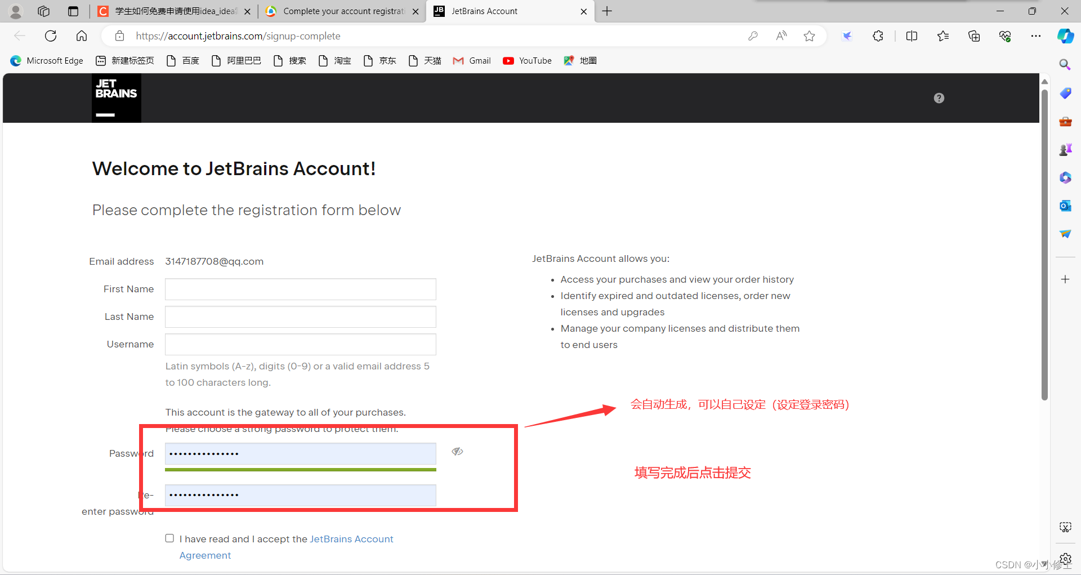This screenshot has height=575, width=1081.
Task: Add this page to favorites
Action: click(809, 36)
